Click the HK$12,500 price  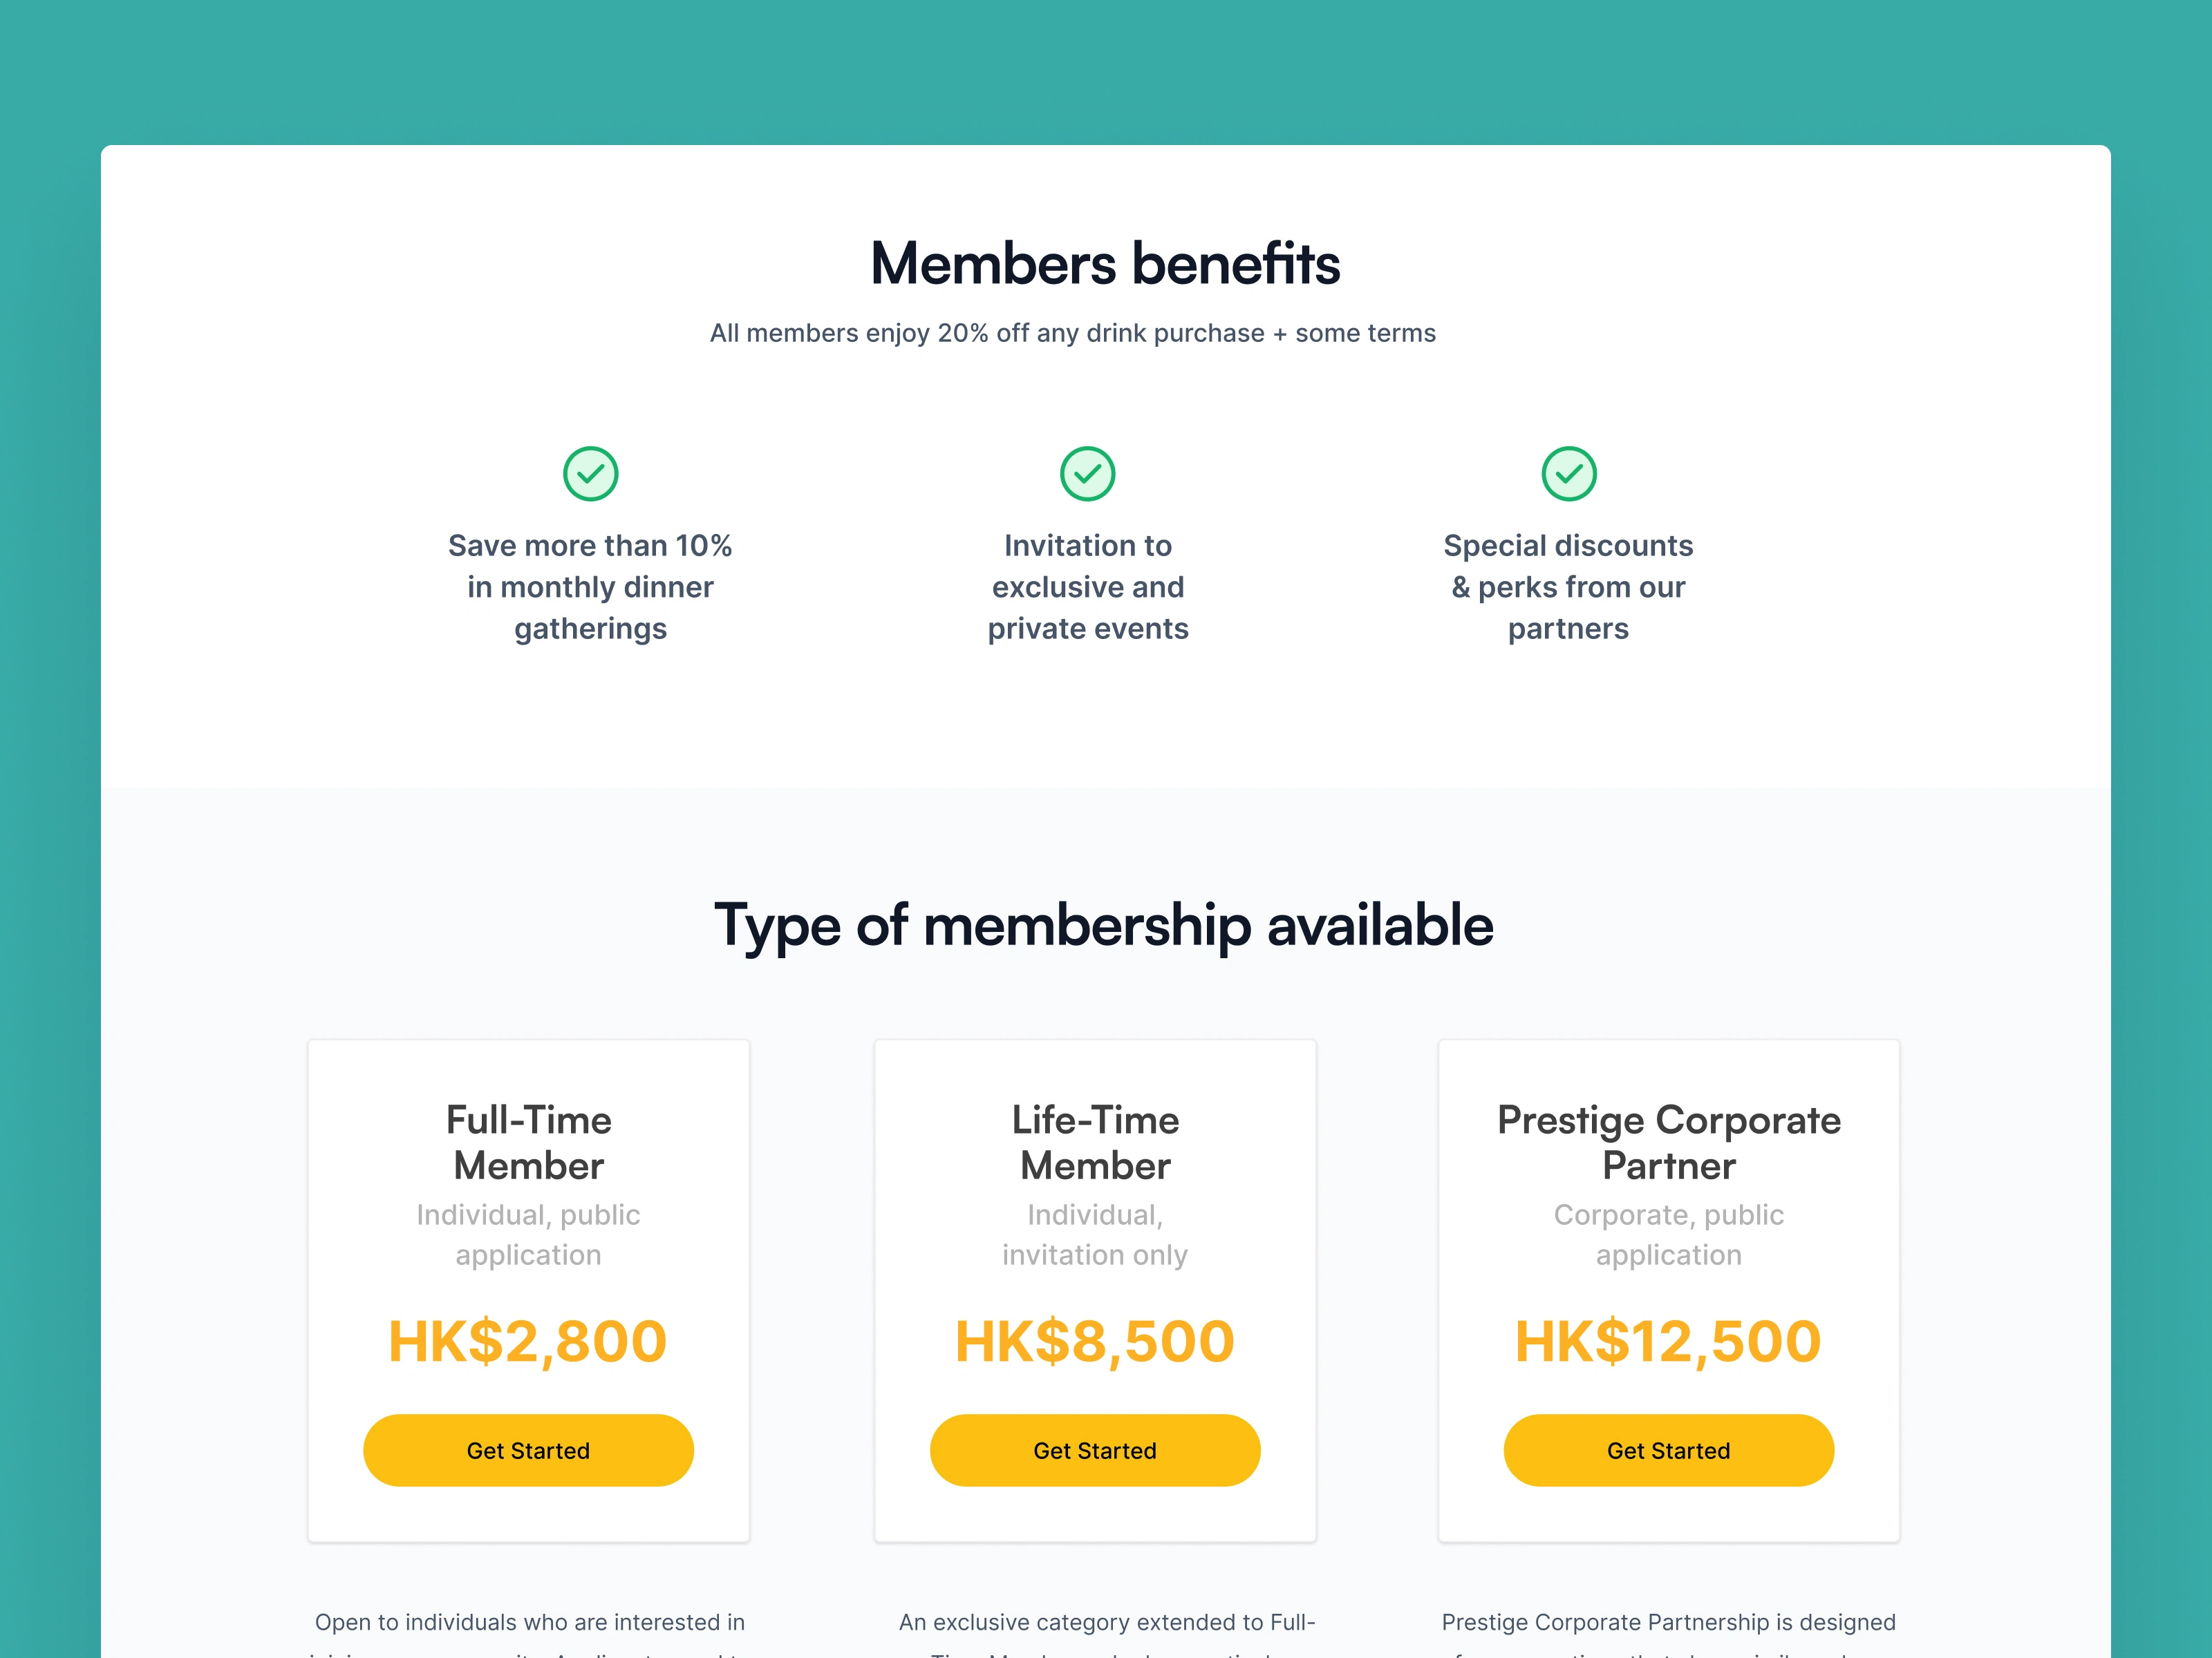(1668, 1341)
